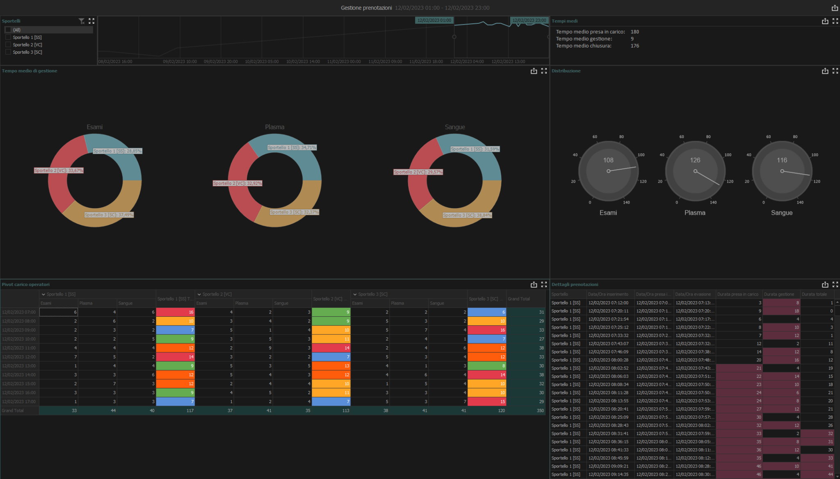
Task: Click the Sportello 2 [VC] total cell 14
Action: [331, 348]
